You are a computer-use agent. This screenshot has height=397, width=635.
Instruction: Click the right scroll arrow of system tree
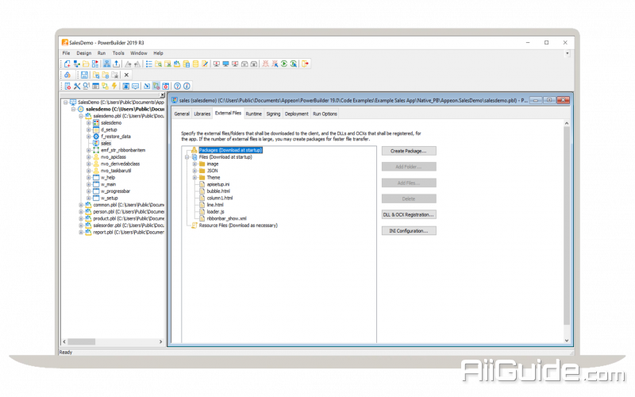click(161, 342)
